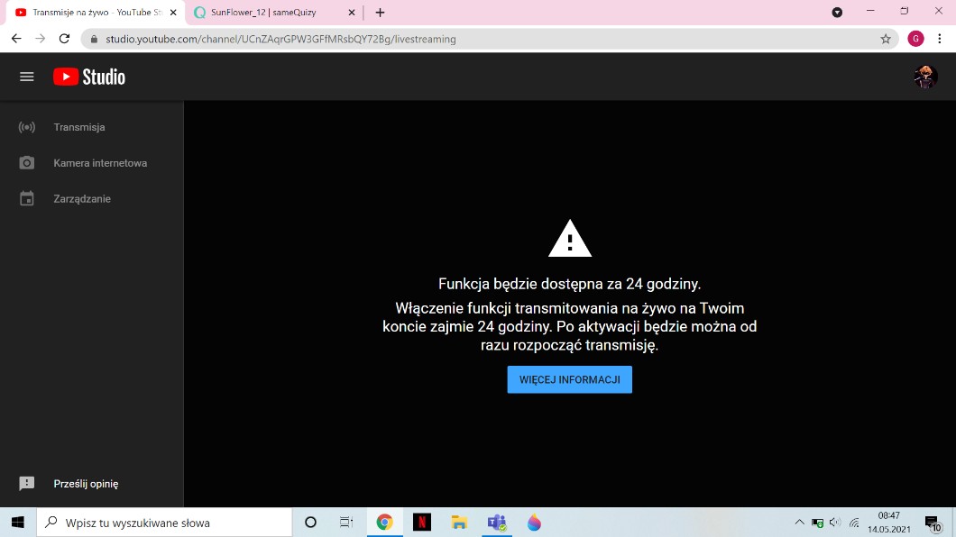Open a new browser tab

pos(380,13)
